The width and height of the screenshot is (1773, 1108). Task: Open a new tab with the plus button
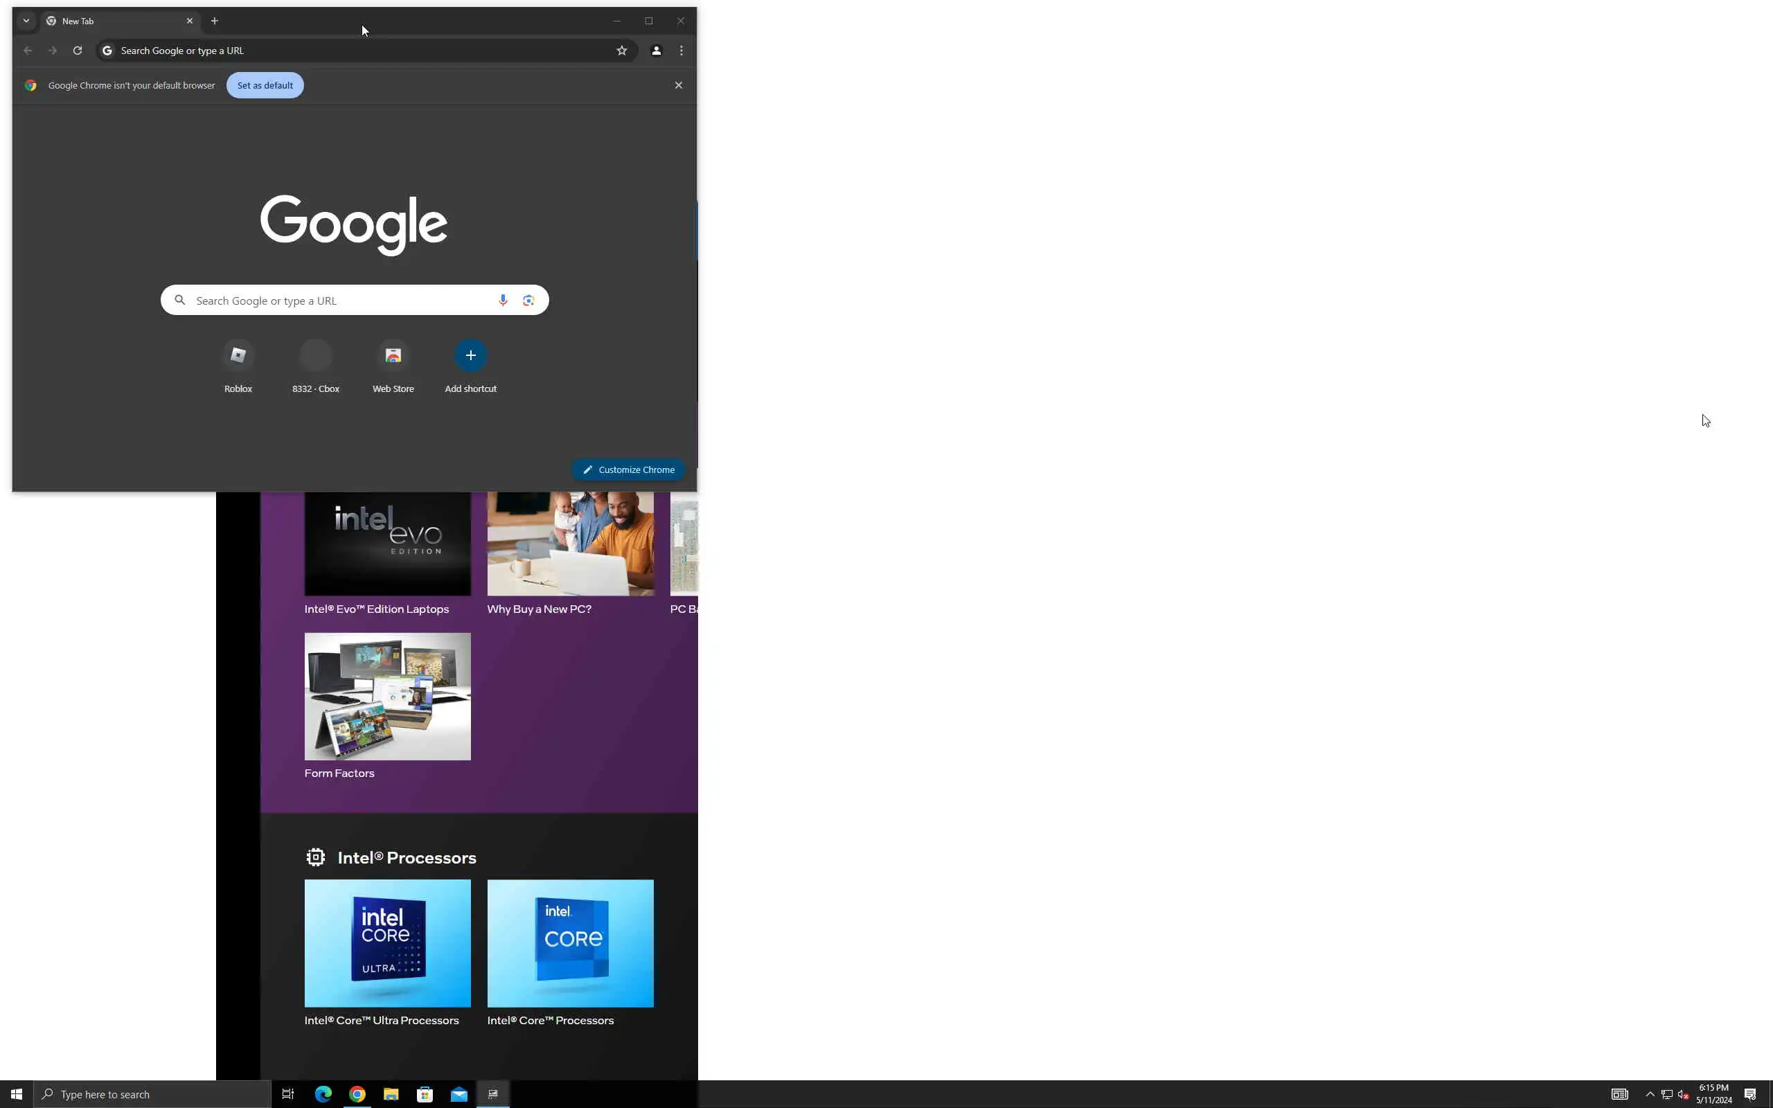[x=215, y=21]
